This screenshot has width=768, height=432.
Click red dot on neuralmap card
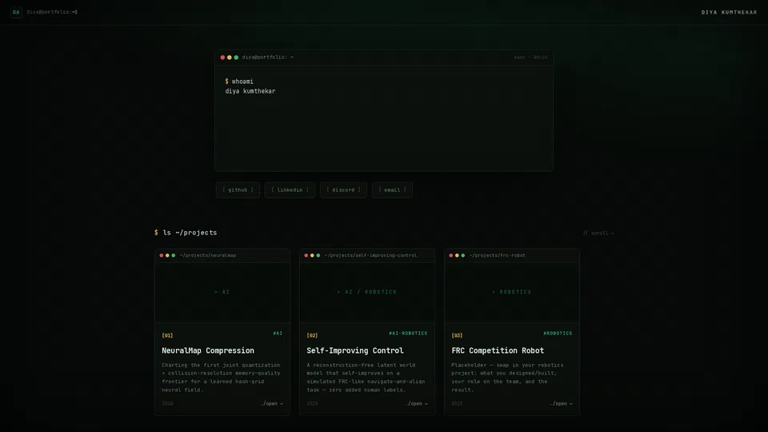[162, 255]
